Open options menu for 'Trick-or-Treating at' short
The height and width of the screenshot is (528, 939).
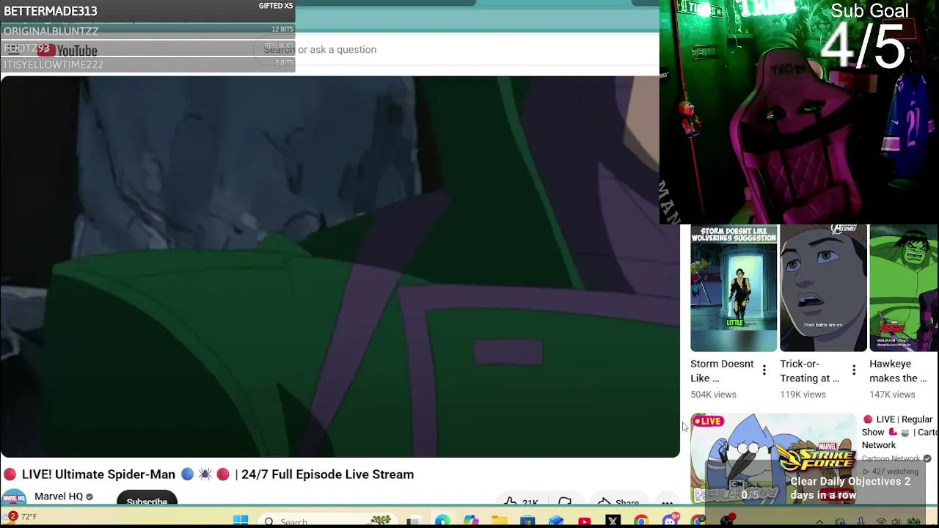click(854, 370)
